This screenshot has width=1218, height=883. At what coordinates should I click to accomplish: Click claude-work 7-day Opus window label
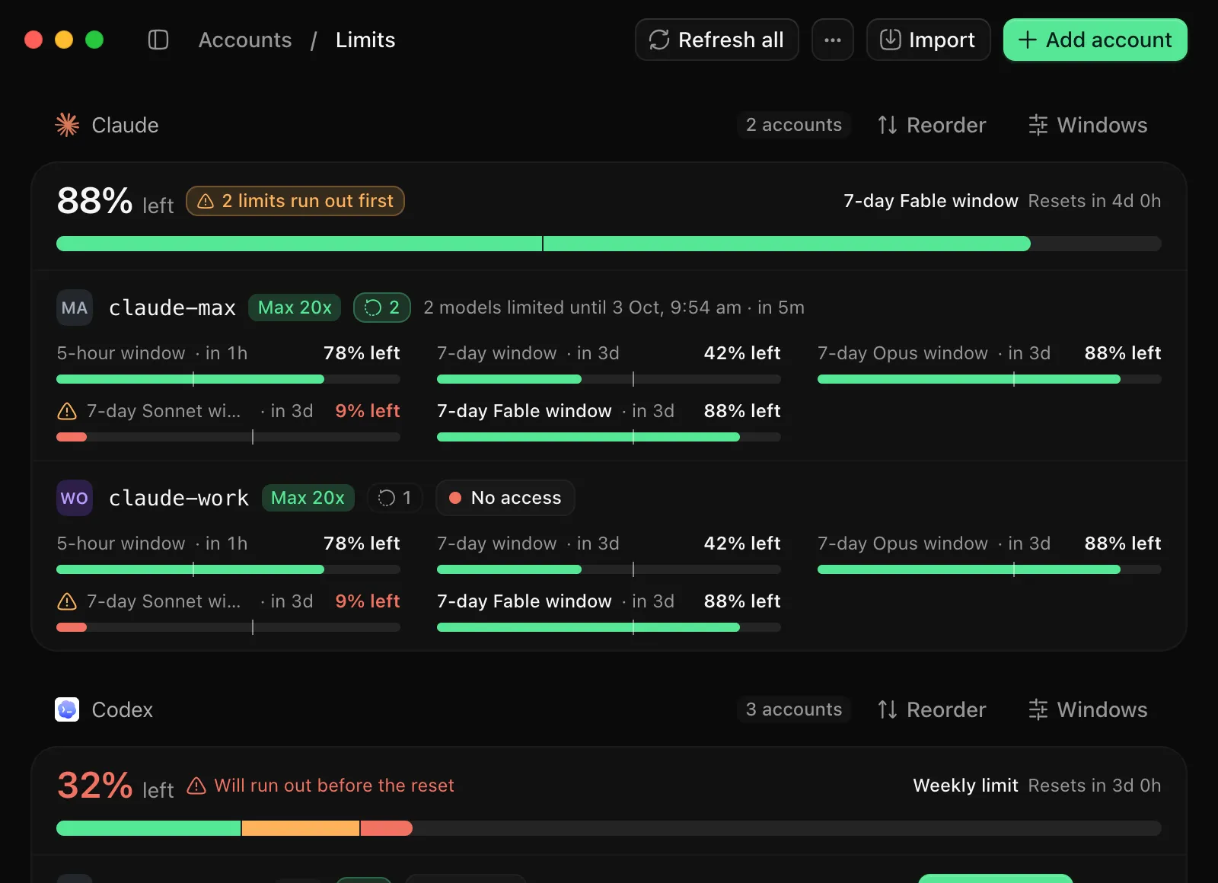click(902, 544)
